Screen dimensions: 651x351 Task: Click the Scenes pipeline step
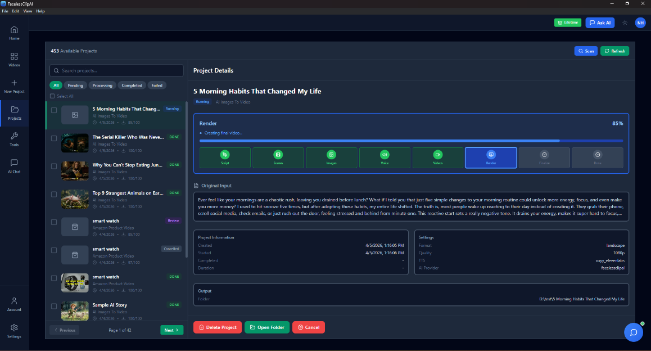tap(278, 157)
